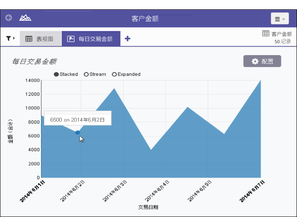Open the hamburger menu dropdown
This screenshot has height=217, width=297.
tap(280, 19)
